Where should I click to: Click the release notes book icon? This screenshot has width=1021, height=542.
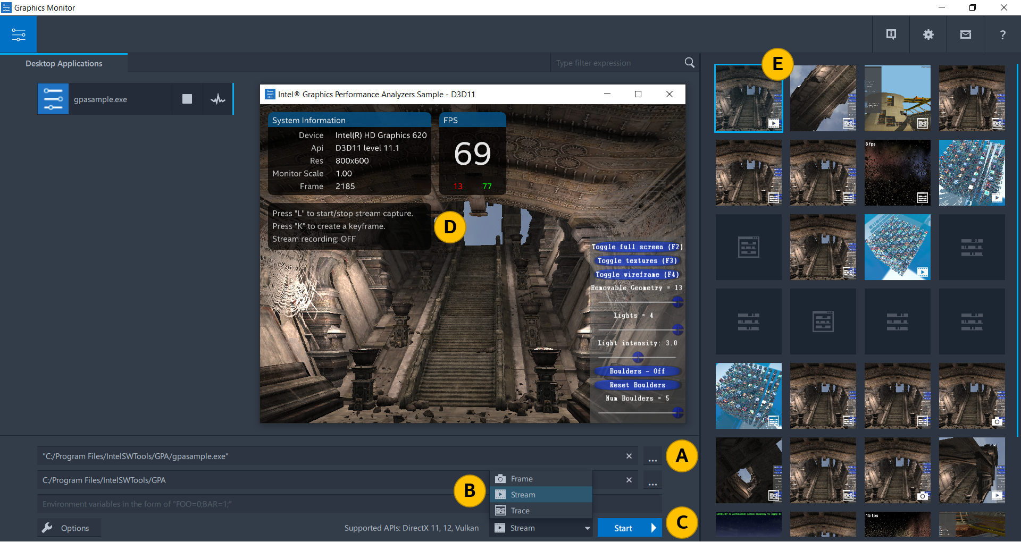891,35
